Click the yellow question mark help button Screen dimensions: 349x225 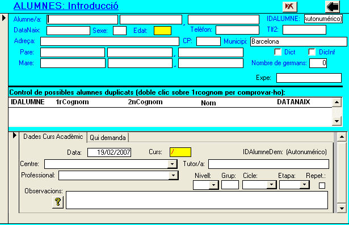pyautogui.click(x=58, y=202)
